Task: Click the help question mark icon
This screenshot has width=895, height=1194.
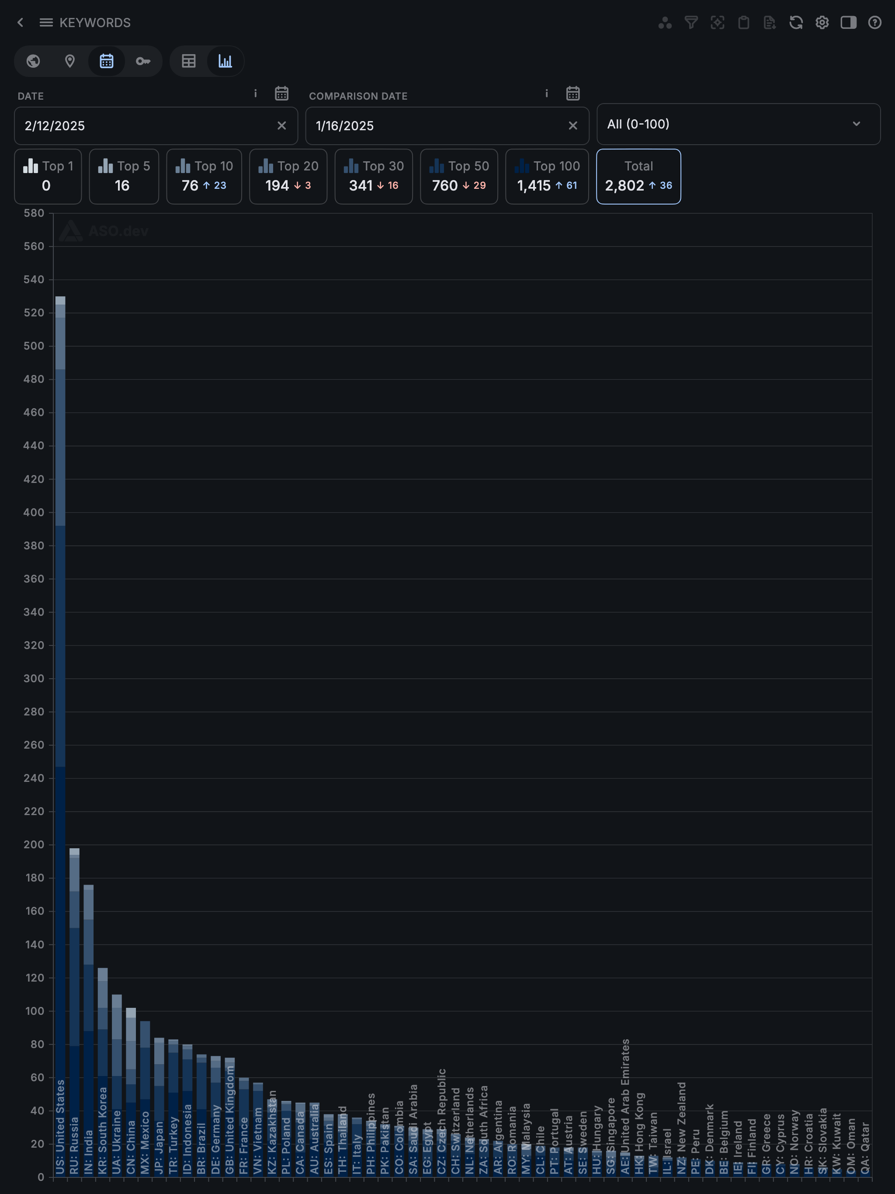Action: pos(874,23)
